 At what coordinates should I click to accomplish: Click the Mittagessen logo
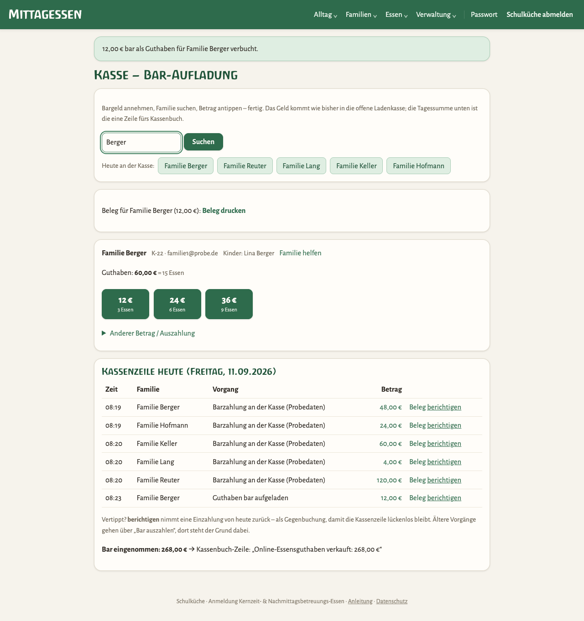pyautogui.click(x=45, y=15)
